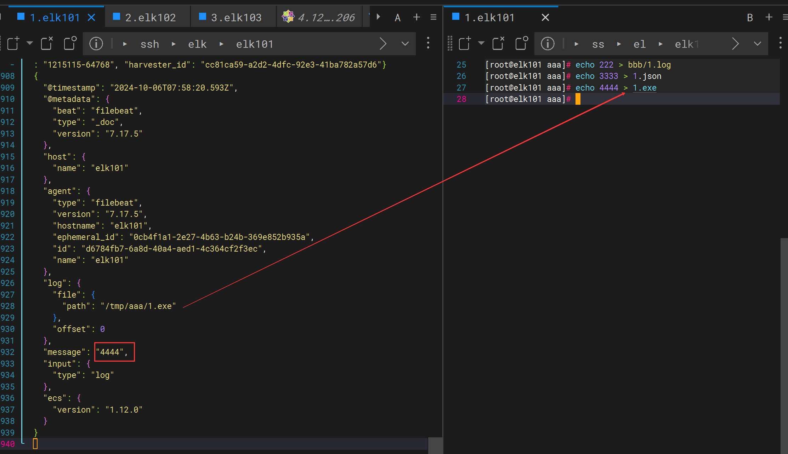Add a new tab in right pane

click(769, 17)
